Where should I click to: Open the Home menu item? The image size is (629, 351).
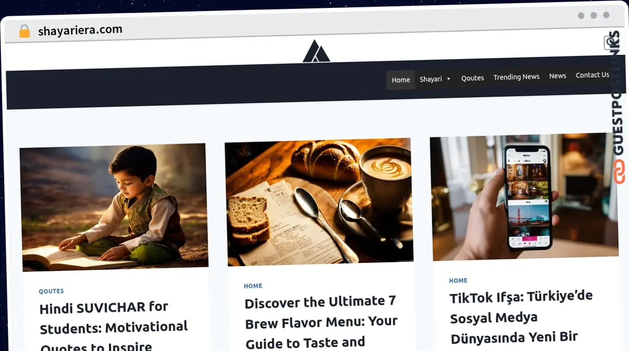click(400, 80)
